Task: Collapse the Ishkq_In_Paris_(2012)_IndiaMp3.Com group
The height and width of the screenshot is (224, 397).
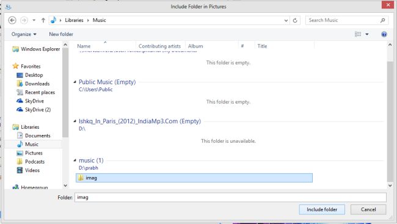Action: pyautogui.click(x=75, y=121)
